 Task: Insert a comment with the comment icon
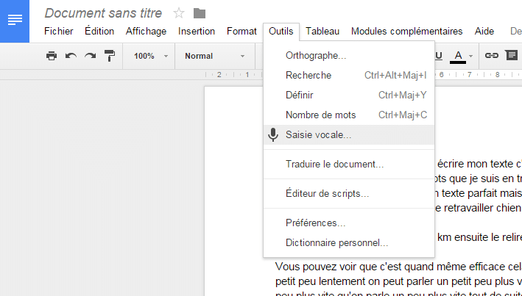click(512, 55)
